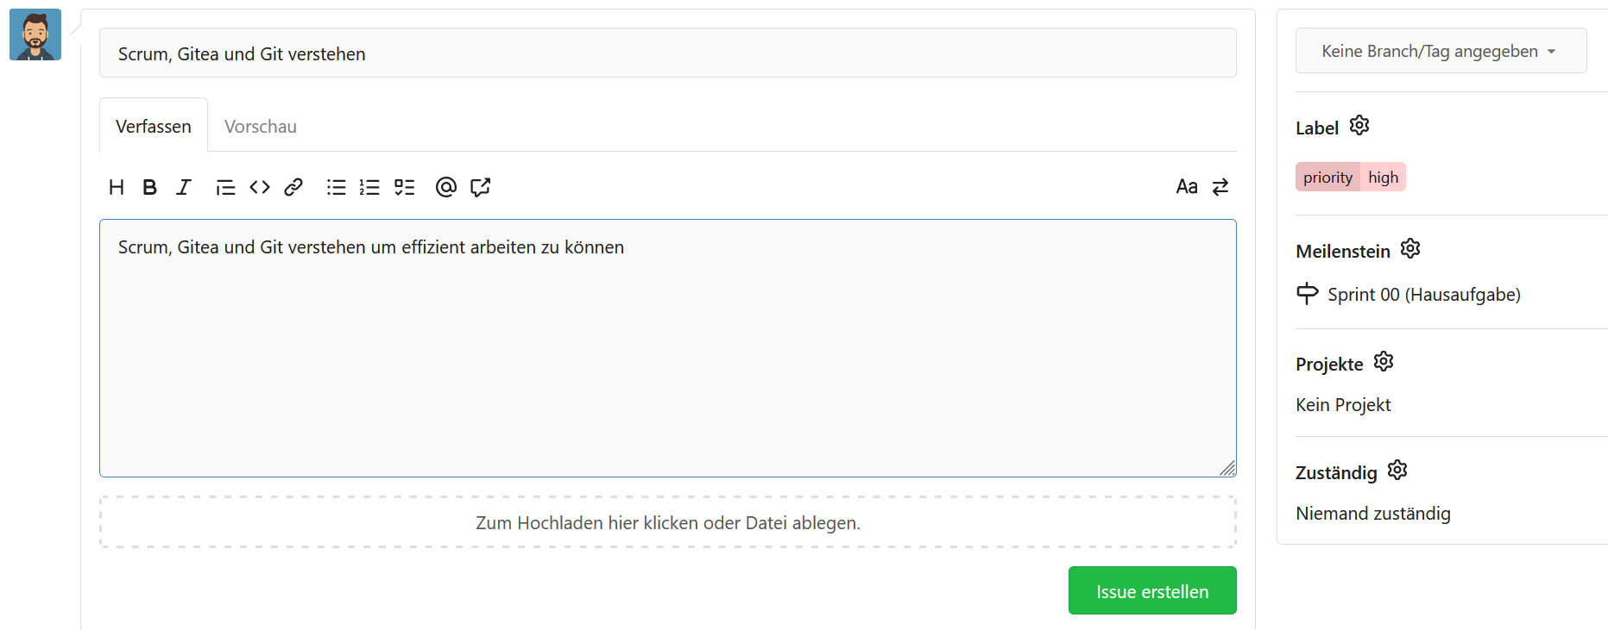Switch editor mode with the arrows icon
1608x630 pixels.
pyautogui.click(x=1220, y=187)
